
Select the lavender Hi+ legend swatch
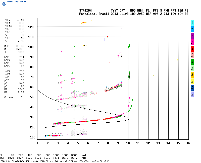click(192, 95)
